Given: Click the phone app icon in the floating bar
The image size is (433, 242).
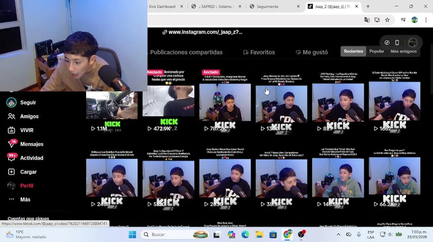Looking at the screenshot, I should [x=397, y=43].
